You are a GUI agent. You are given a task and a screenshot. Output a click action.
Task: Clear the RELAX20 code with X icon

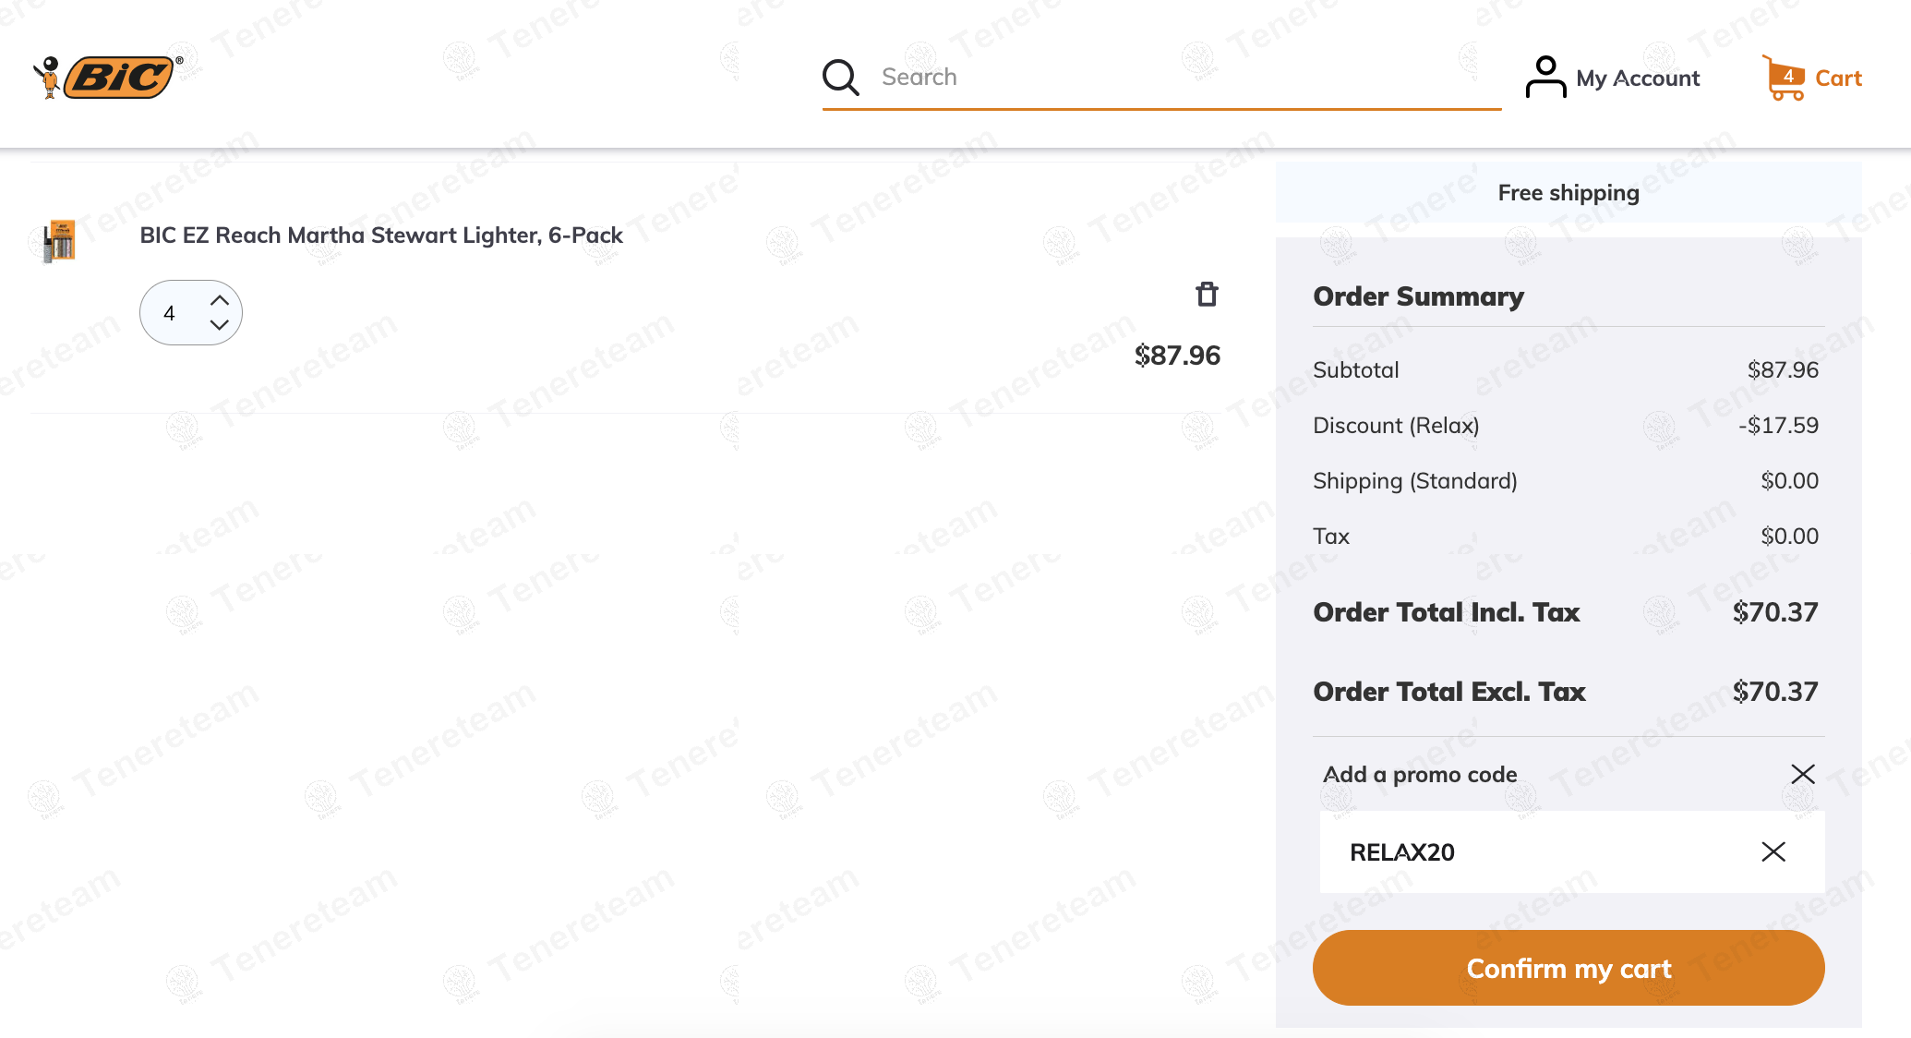1773,852
